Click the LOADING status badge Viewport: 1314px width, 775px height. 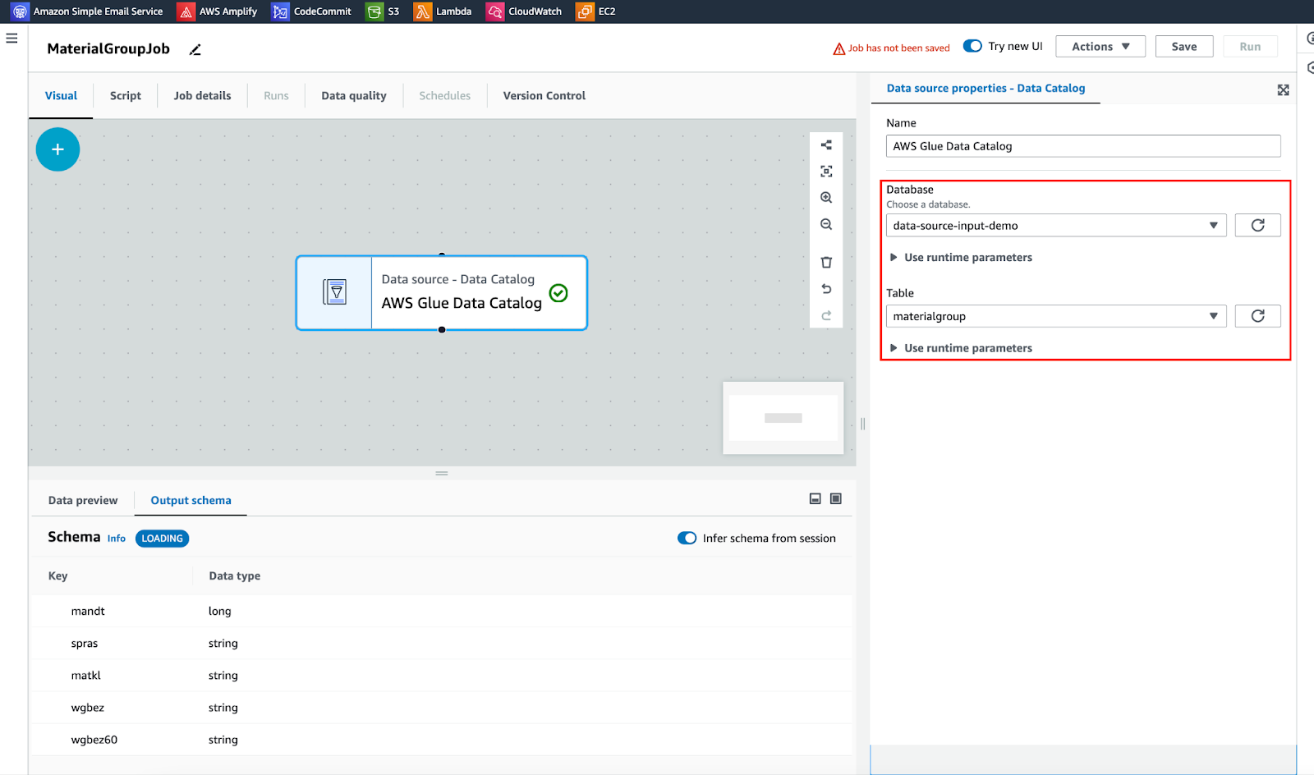(162, 539)
